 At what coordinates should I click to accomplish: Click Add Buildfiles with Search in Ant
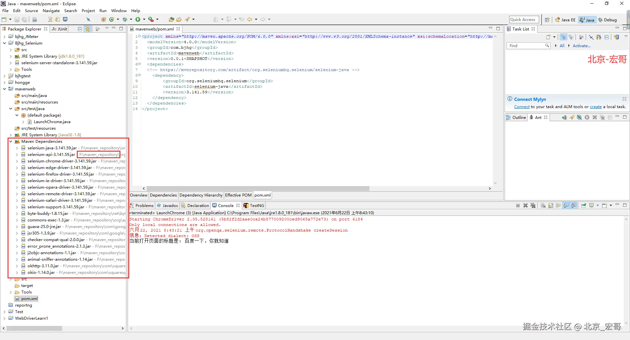pos(572,117)
